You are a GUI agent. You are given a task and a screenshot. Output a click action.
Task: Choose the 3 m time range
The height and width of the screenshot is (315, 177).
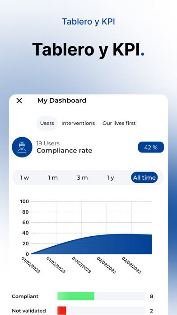(82, 178)
